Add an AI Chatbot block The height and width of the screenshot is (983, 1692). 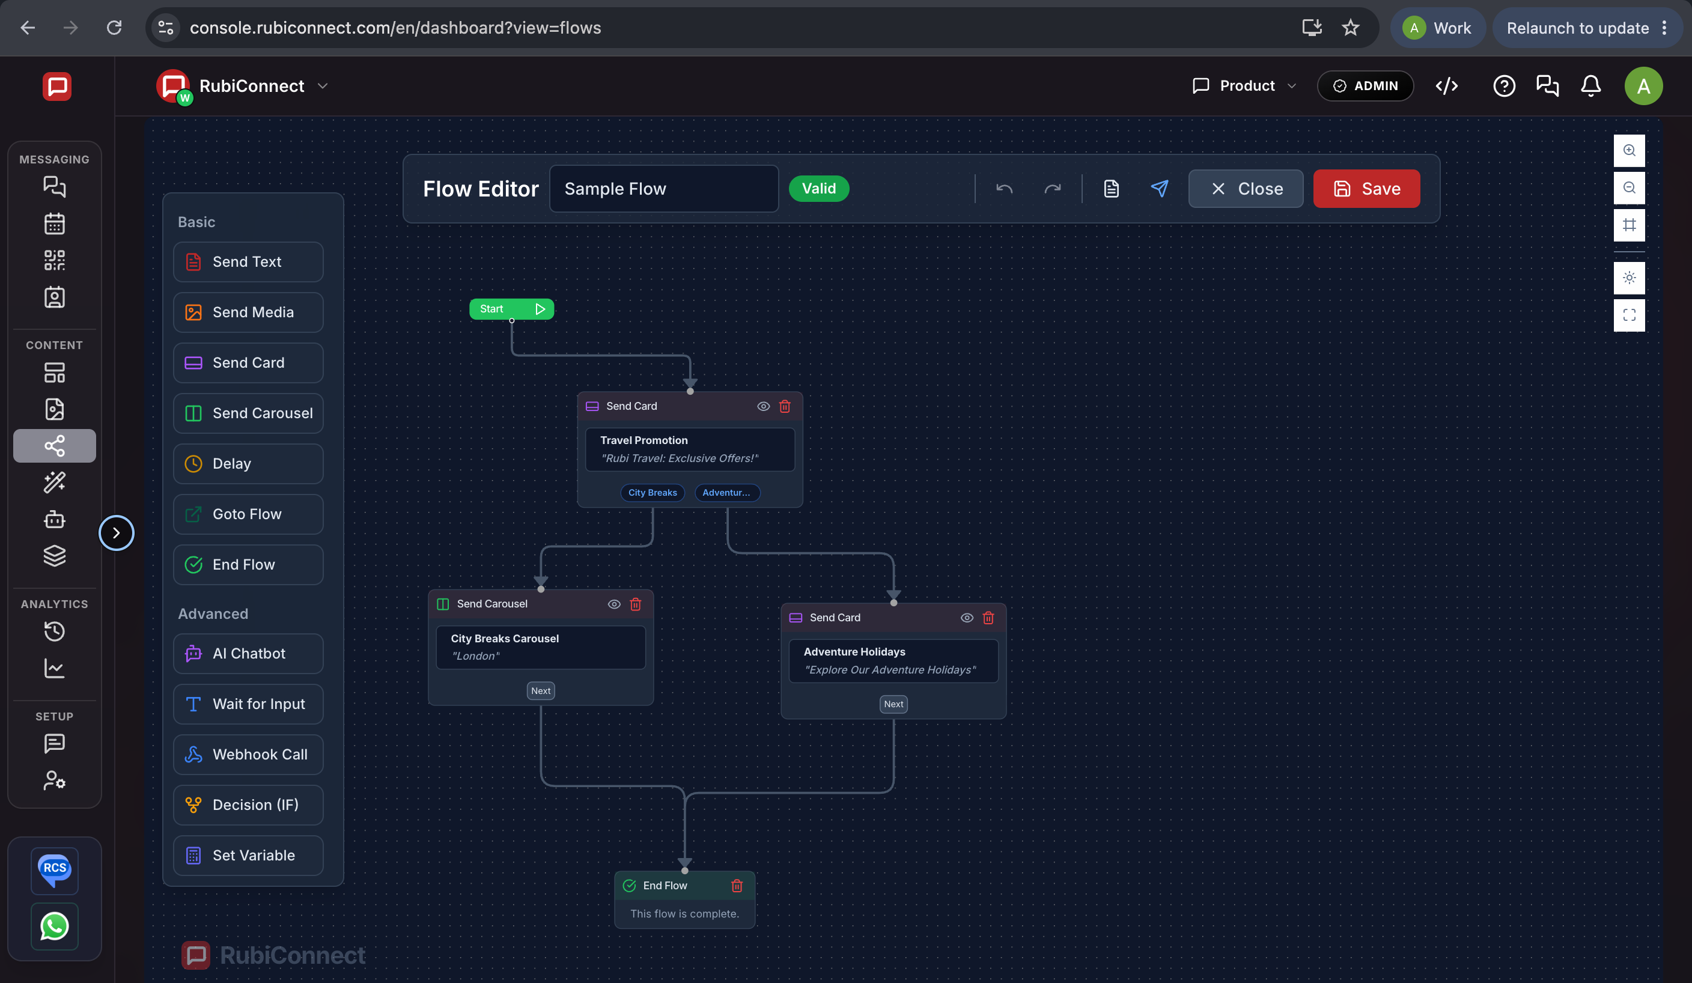click(x=248, y=653)
